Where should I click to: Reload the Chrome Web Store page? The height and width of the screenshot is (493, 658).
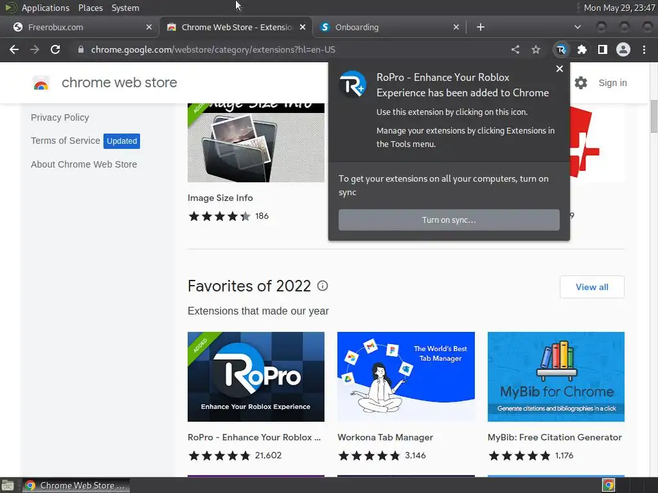point(55,49)
